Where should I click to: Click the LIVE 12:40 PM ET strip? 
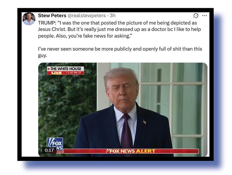pyautogui.click(x=66, y=73)
